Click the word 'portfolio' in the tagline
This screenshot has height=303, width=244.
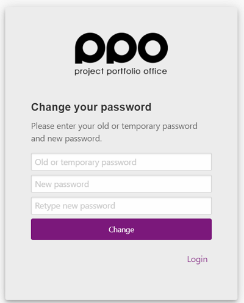pyautogui.click(x=124, y=71)
